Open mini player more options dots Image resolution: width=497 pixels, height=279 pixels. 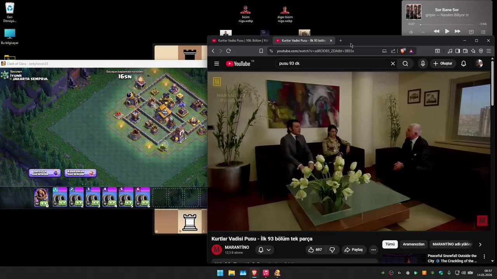(x=423, y=32)
